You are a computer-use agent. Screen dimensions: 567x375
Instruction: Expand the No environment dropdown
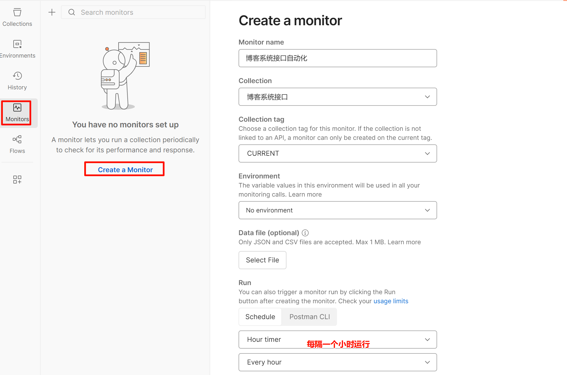pos(338,210)
